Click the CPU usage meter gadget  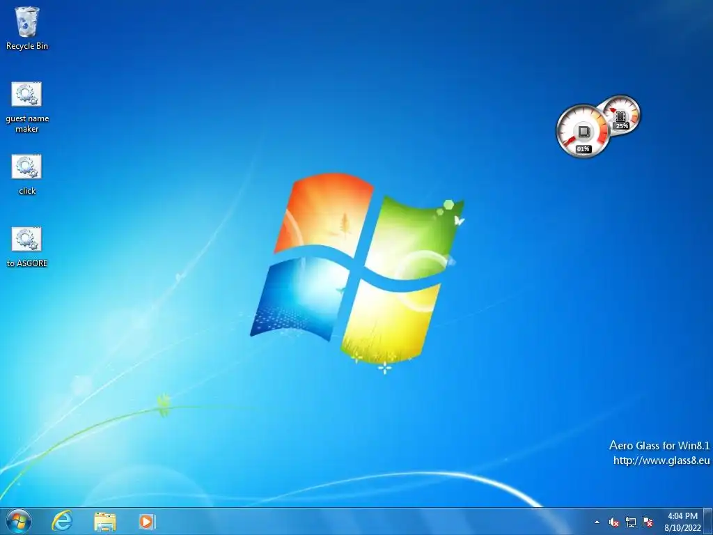(x=583, y=132)
